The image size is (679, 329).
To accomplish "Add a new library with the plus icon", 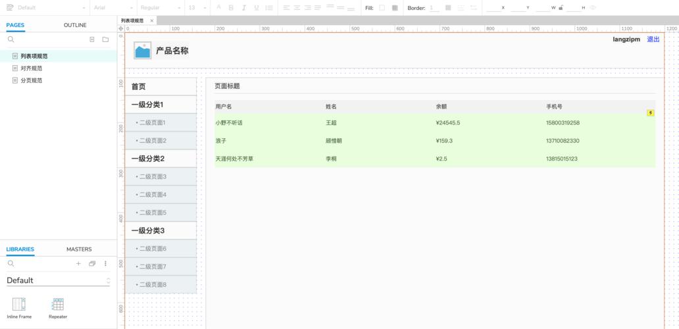I will point(78,263).
